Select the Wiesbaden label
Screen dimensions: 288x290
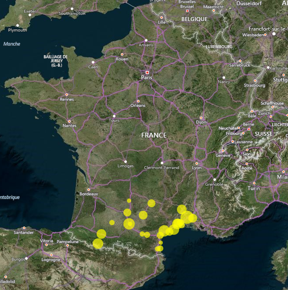point(253,35)
